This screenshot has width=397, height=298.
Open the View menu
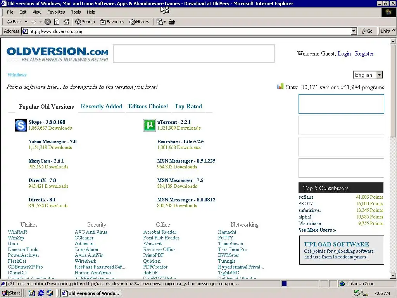(37, 12)
